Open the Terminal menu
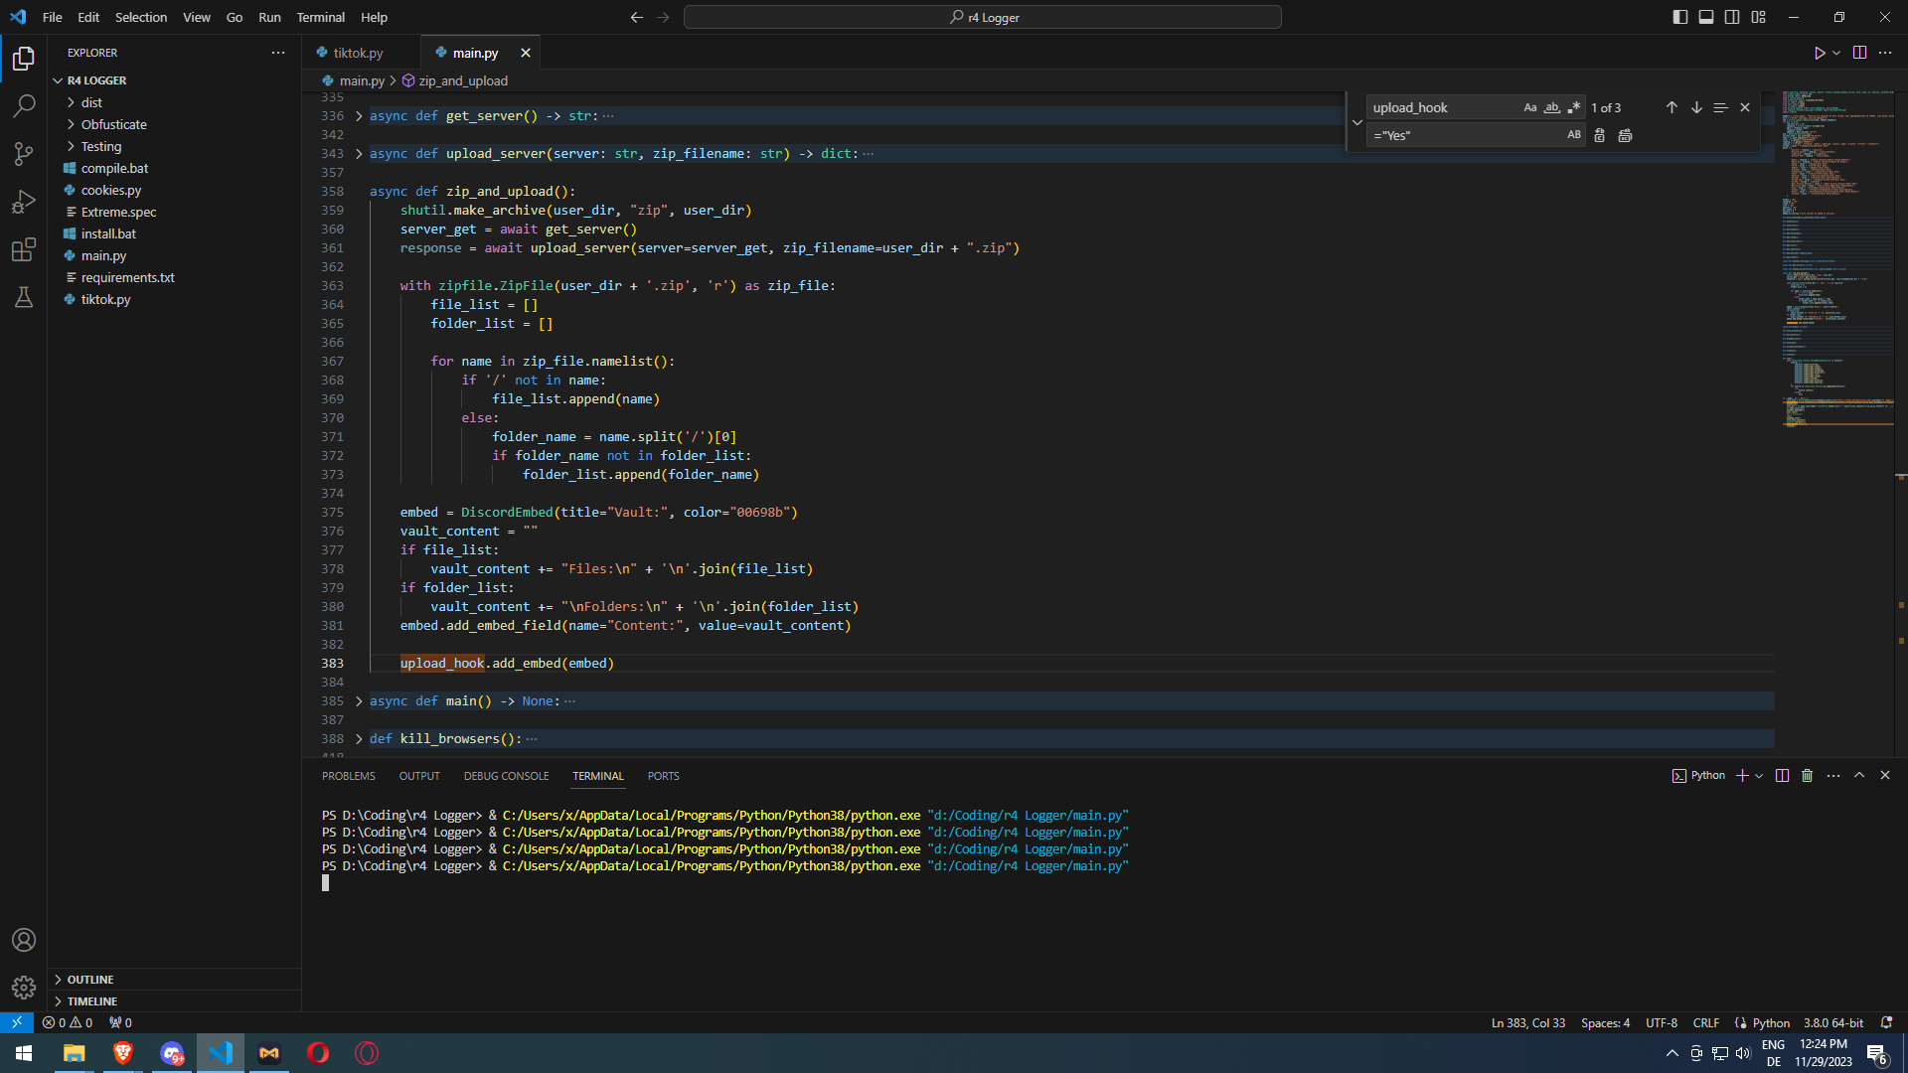The width and height of the screenshot is (1908, 1073). (x=320, y=17)
